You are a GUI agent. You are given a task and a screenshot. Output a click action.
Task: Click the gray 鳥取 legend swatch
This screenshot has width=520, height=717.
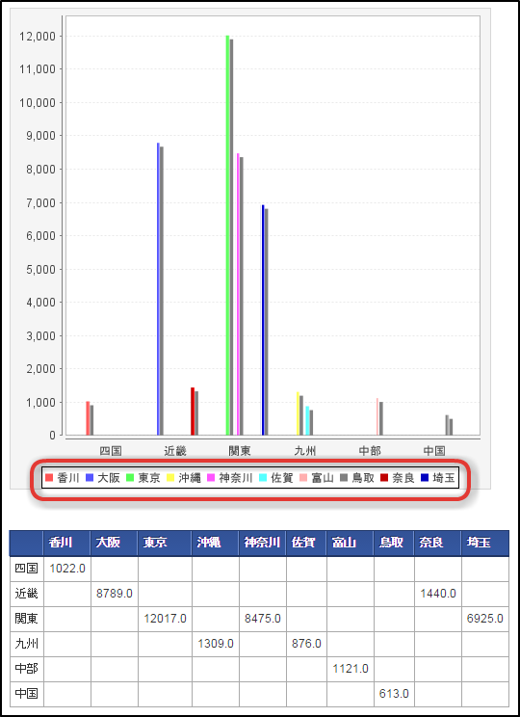344,478
